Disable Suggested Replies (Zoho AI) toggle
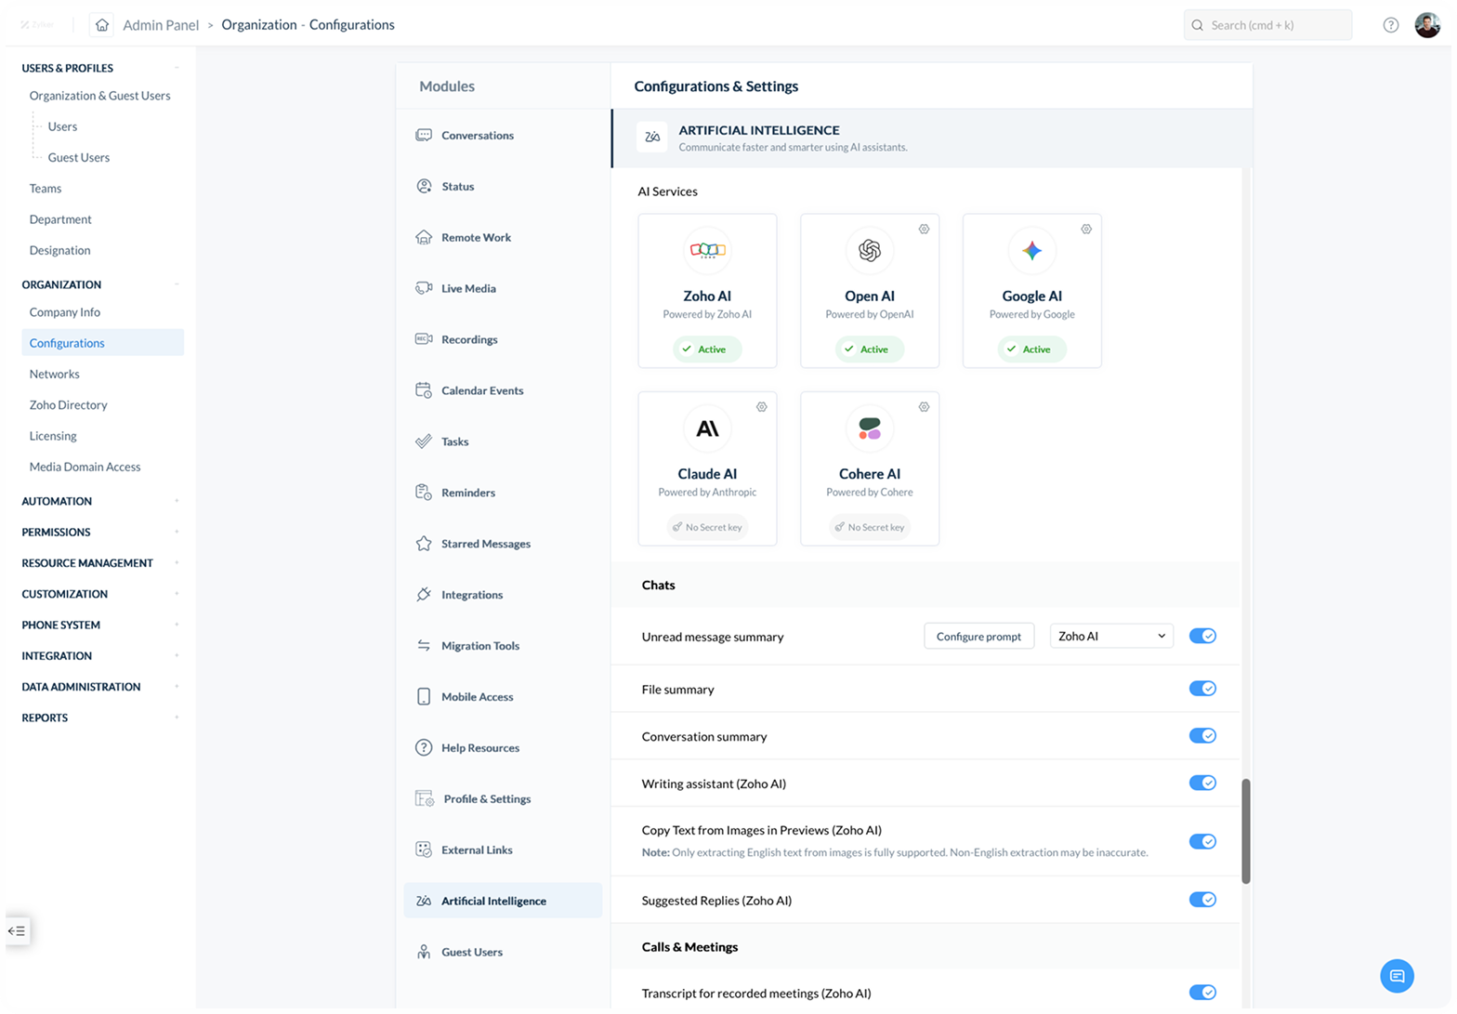The height and width of the screenshot is (1014, 1457). 1202,900
